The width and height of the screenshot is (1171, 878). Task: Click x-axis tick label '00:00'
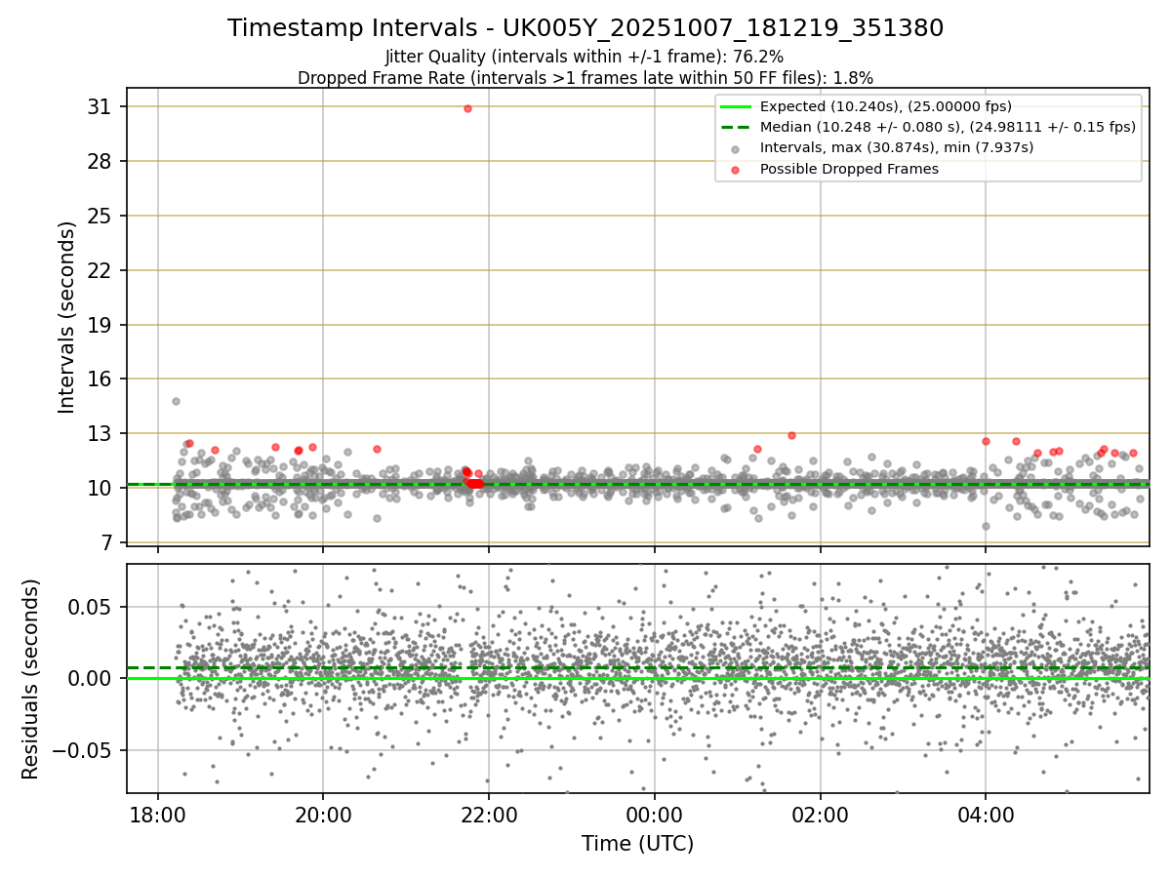coord(655,815)
